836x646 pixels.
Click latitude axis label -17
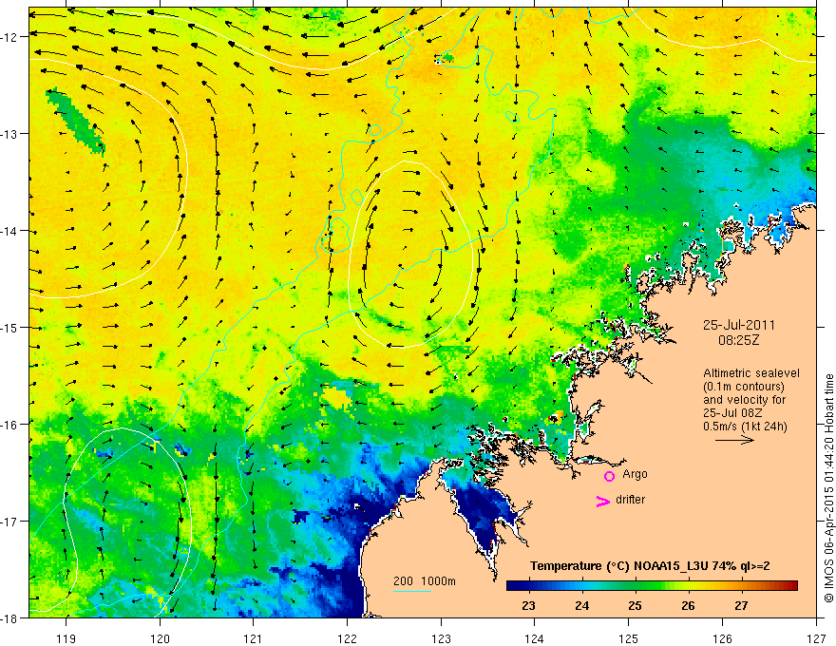click(x=9, y=522)
